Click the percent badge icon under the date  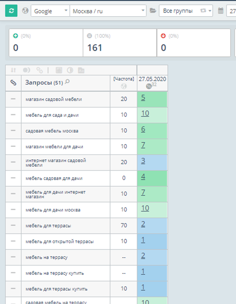pos(149,86)
